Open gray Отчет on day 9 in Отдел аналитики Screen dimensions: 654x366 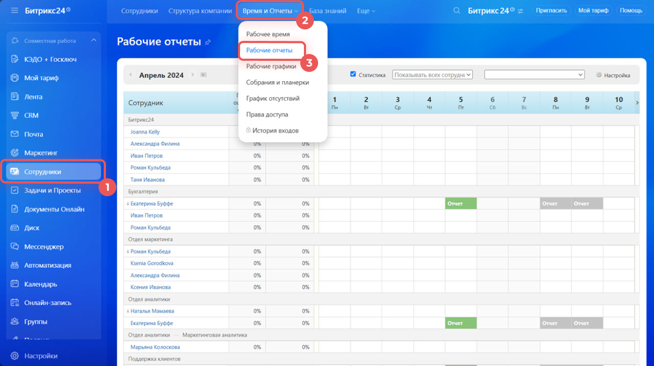tap(587, 323)
